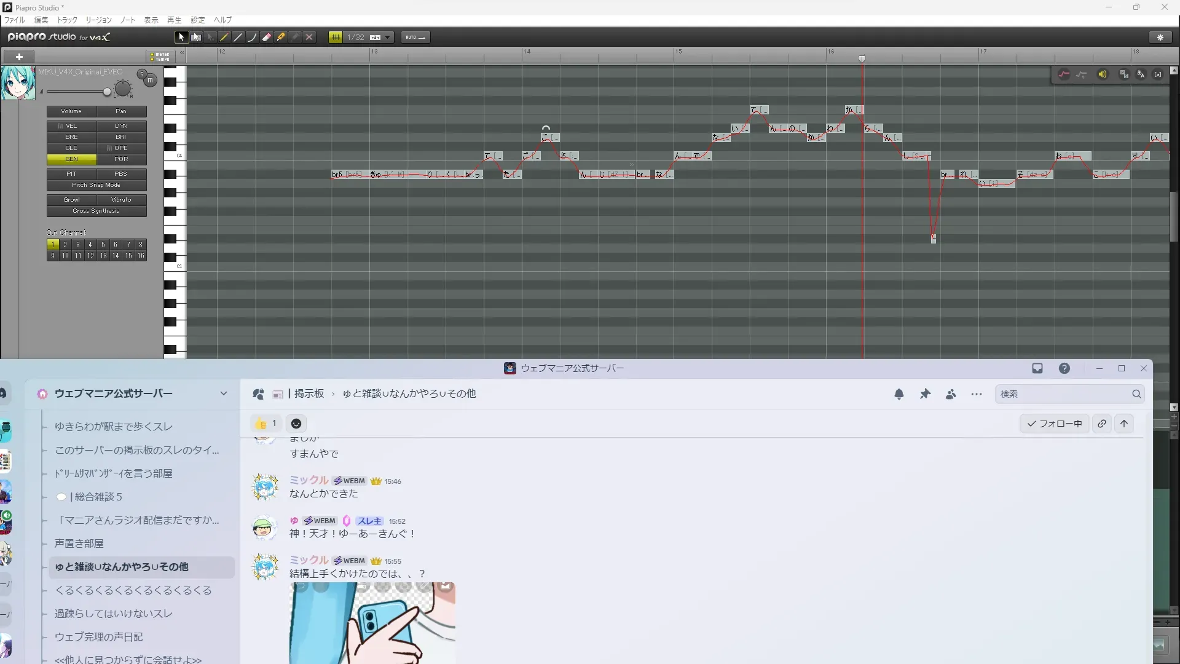Viewport: 1180px width, 664px height.
Task: Adjust the track volume slider
Action: point(107,92)
